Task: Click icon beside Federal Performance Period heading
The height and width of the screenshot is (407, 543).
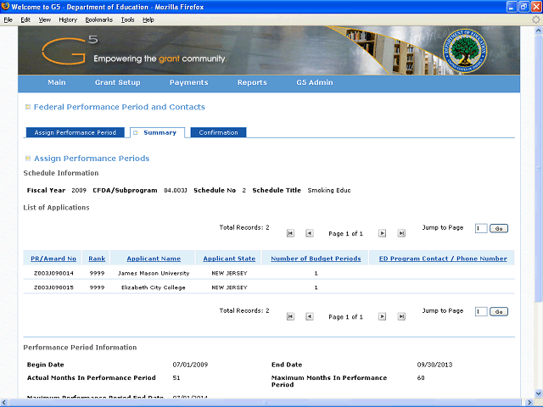Action: click(28, 107)
